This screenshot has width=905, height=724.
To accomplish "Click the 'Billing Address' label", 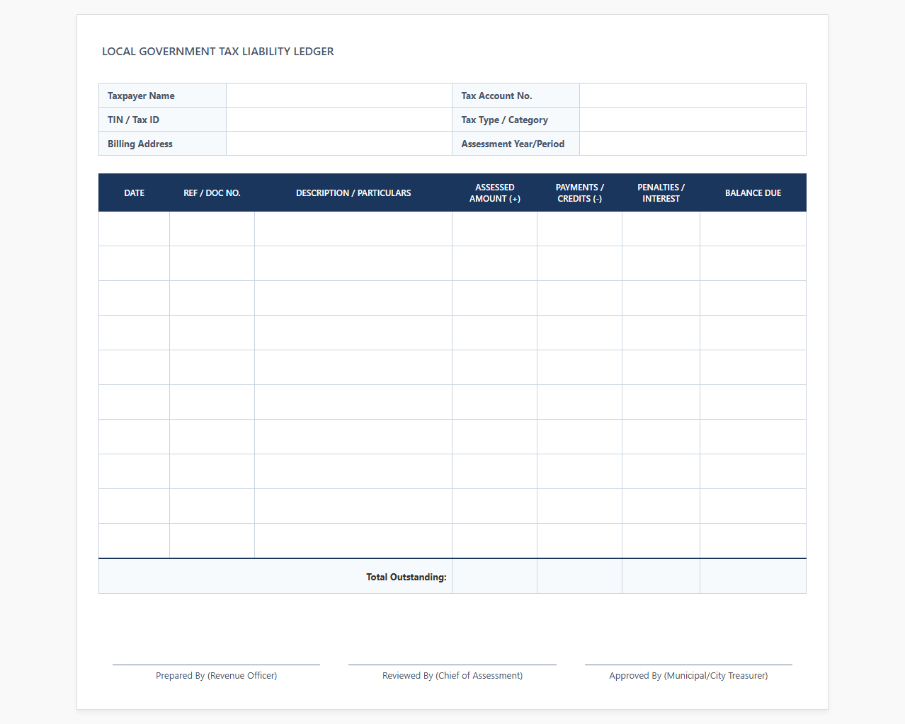I will tap(140, 144).
